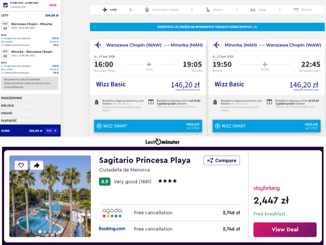The image size is (326, 245).
Task: Toggle Compare for Sagitario Princesa Playa
Action: [x=222, y=161]
